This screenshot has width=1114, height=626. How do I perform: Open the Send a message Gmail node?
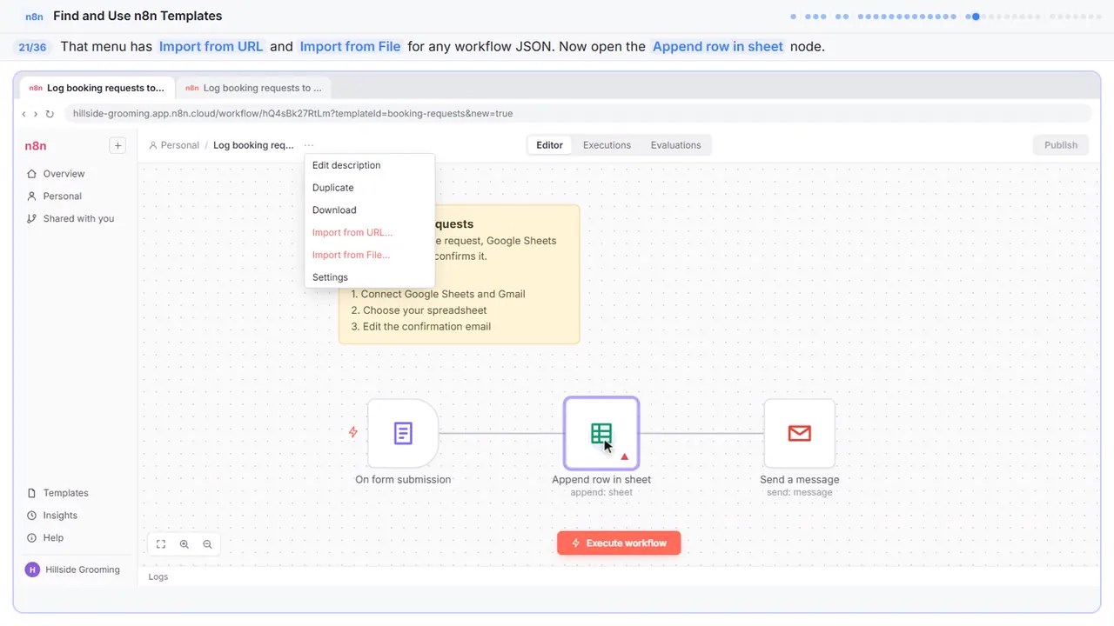(799, 433)
